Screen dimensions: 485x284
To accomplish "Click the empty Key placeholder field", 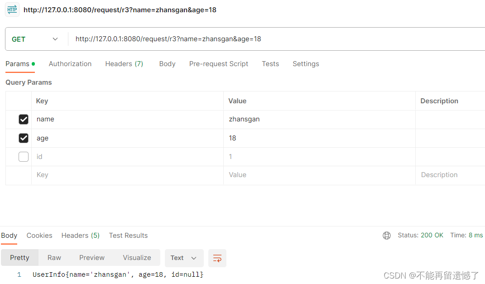I will [x=127, y=175].
